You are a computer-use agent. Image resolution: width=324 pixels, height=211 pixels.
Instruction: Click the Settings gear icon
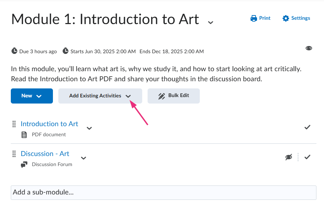point(286,18)
